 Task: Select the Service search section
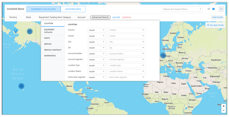click(x=53, y=44)
